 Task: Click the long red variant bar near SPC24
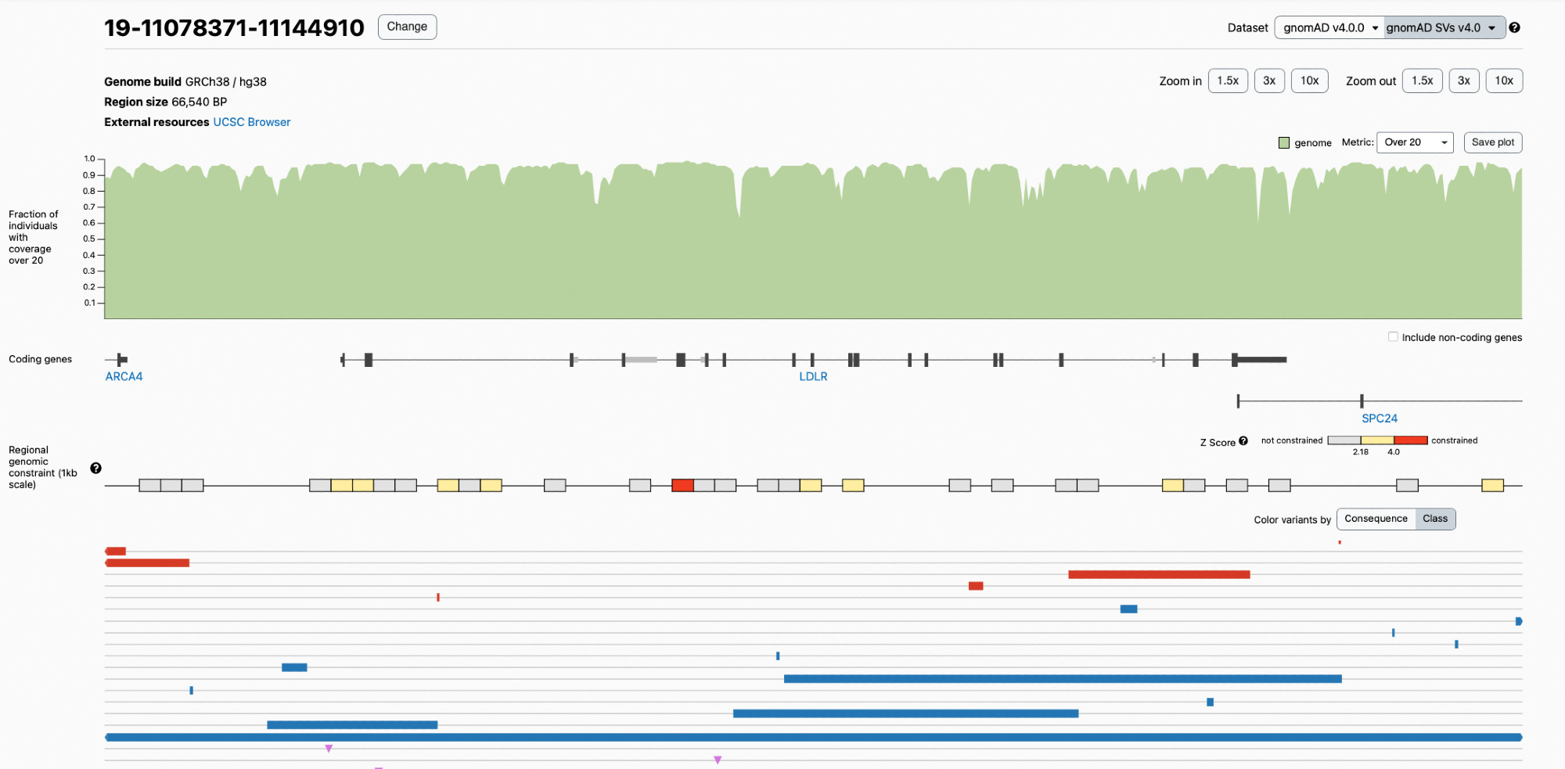point(1158,574)
